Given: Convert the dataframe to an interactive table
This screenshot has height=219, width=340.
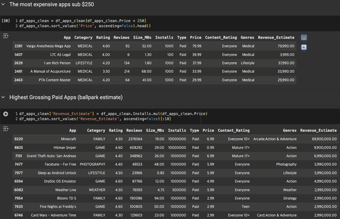Looking at the screenshot, I should pos(304,37).
